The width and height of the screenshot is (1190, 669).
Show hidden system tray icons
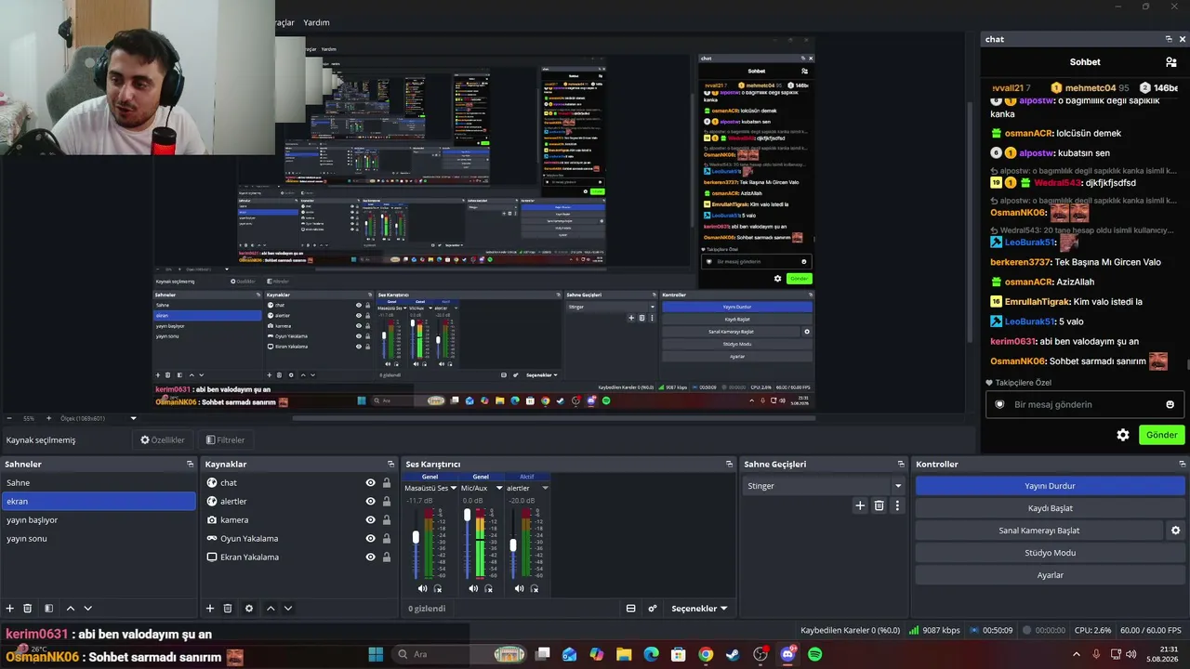pos(1077,654)
